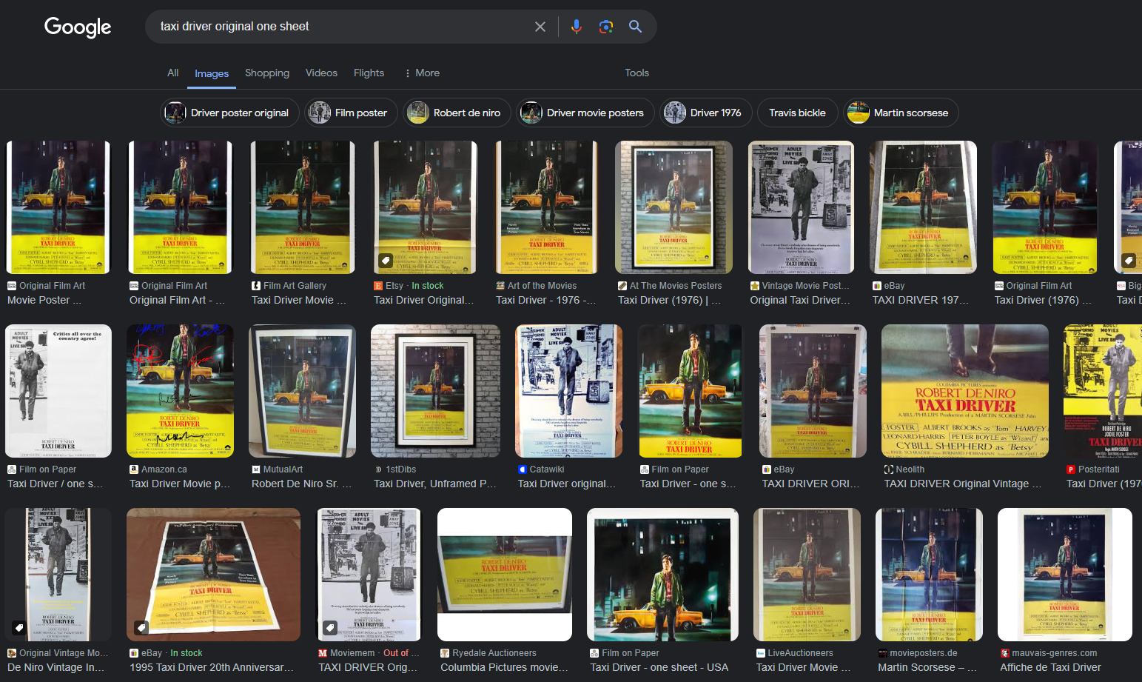
Task: Click the Vintage Movie Posters favicon
Action: click(x=755, y=286)
